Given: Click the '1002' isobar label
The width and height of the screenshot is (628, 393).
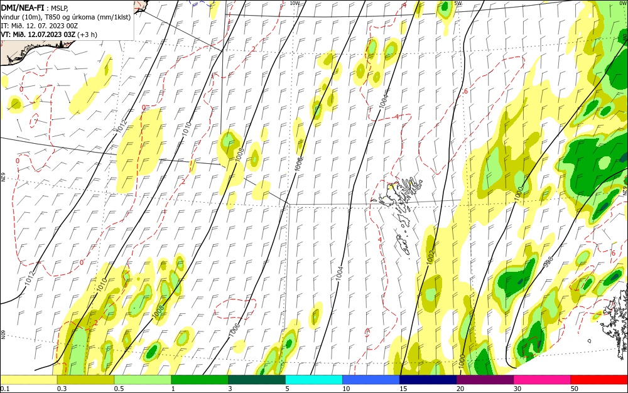Looking at the screenshot, I should tap(431, 258).
